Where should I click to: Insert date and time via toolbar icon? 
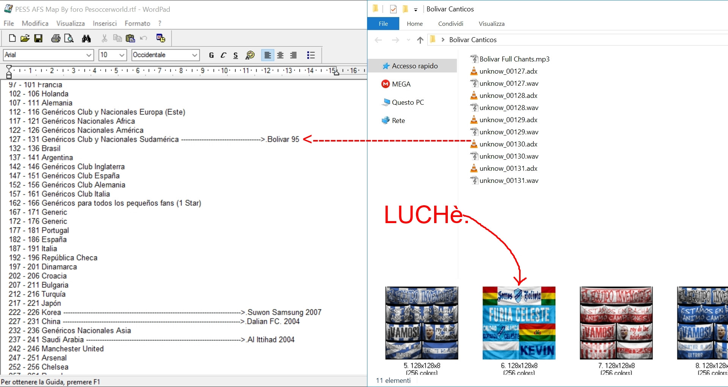click(x=161, y=38)
